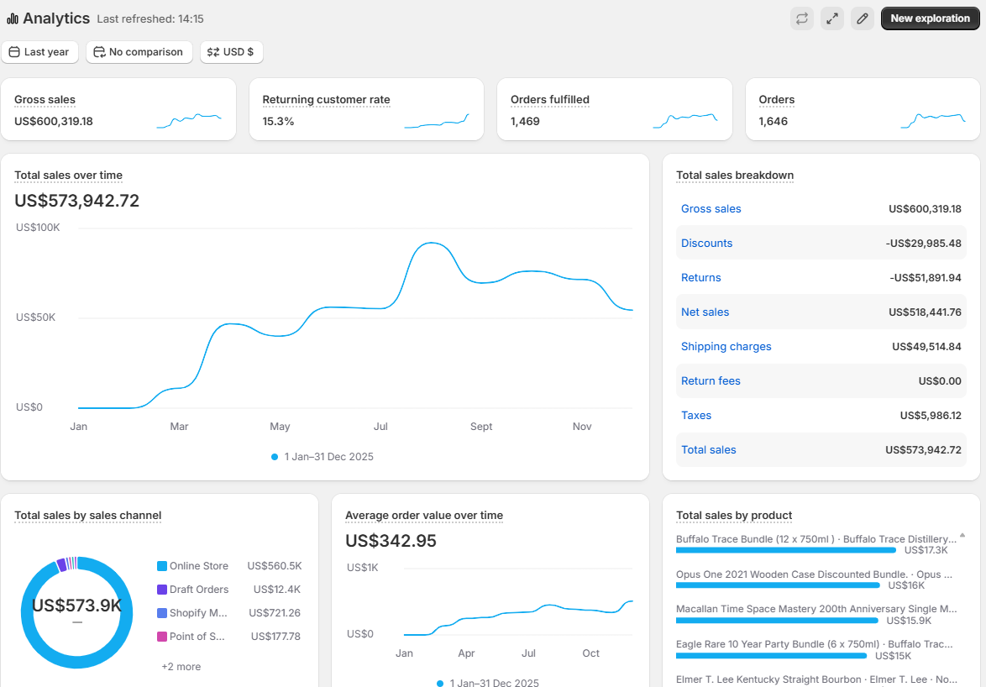986x687 pixels.
Task: Open the Discounts breakdown link
Action: [x=706, y=244]
